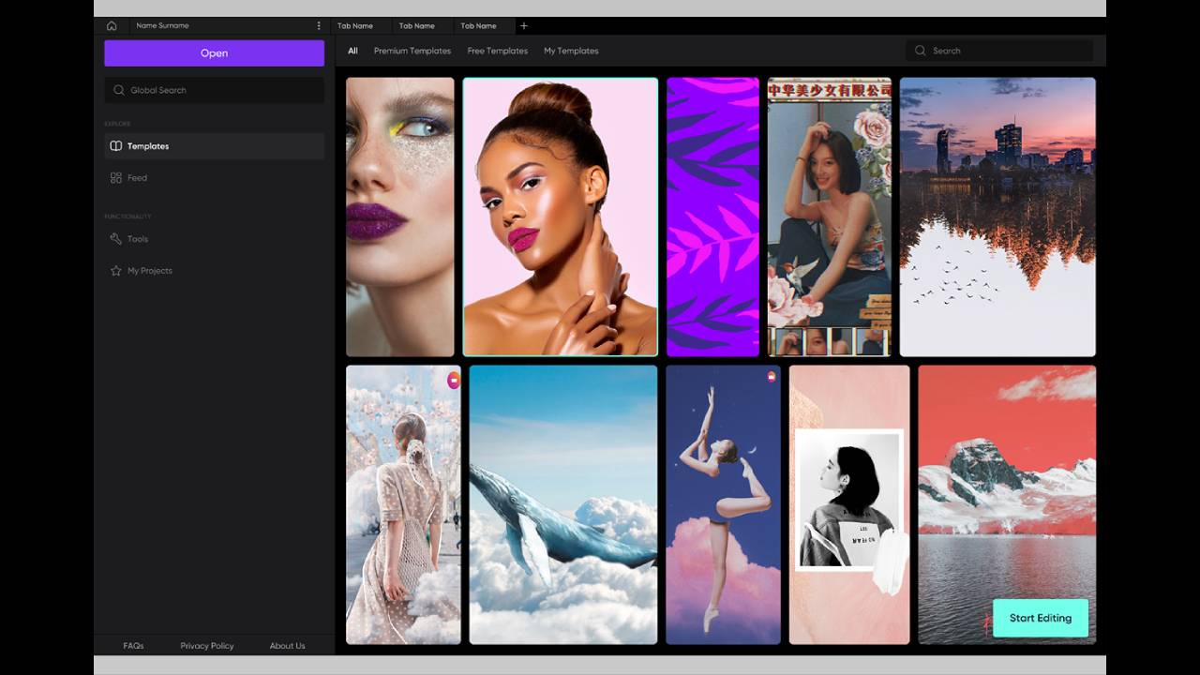Click the Start Editing button
The image size is (1200, 675).
click(x=1041, y=618)
